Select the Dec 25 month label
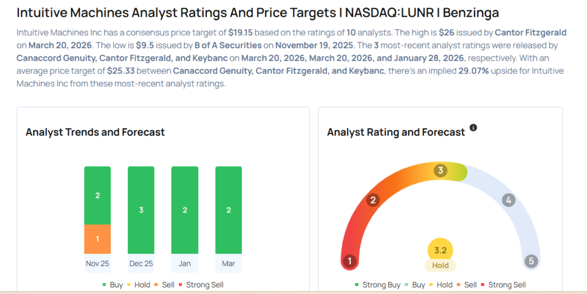The width and height of the screenshot is (587, 294). [x=141, y=264]
